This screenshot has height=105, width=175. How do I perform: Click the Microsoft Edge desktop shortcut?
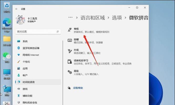(7, 25)
